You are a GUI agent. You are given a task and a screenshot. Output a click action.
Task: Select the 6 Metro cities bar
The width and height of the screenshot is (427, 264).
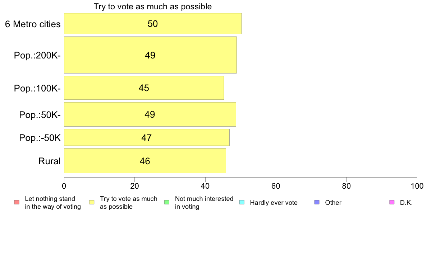pyautogui.click(x=153, y=24)
